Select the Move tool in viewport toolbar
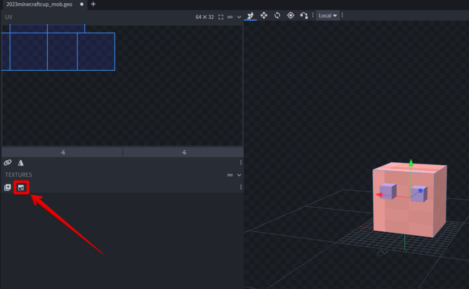The height and width of the screenshot is (289, 469). [x=250, y=16]
